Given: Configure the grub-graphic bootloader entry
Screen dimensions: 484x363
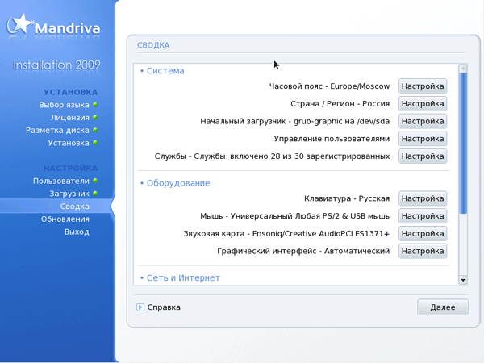Looking at the screenshot, I should click(423, 121).
